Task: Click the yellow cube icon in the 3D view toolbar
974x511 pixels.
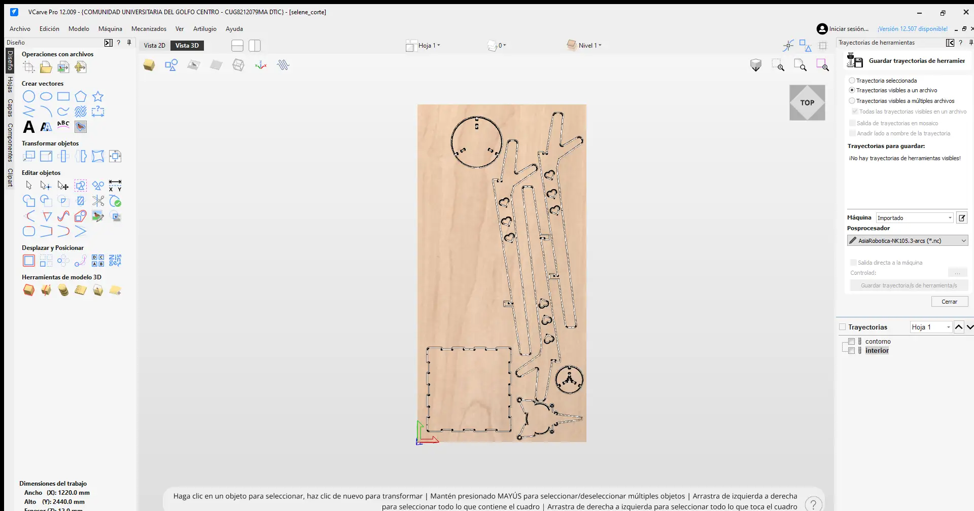Action: (149, 65)
